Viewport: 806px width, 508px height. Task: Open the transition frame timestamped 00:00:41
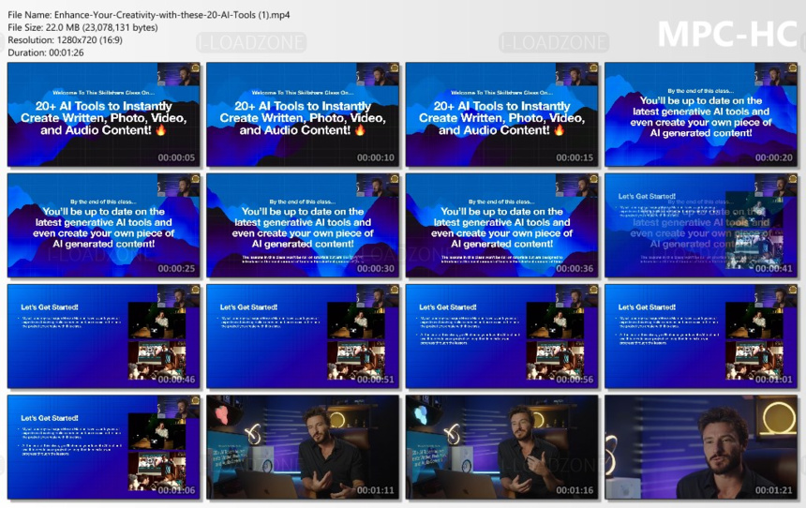tap(701, 226)
